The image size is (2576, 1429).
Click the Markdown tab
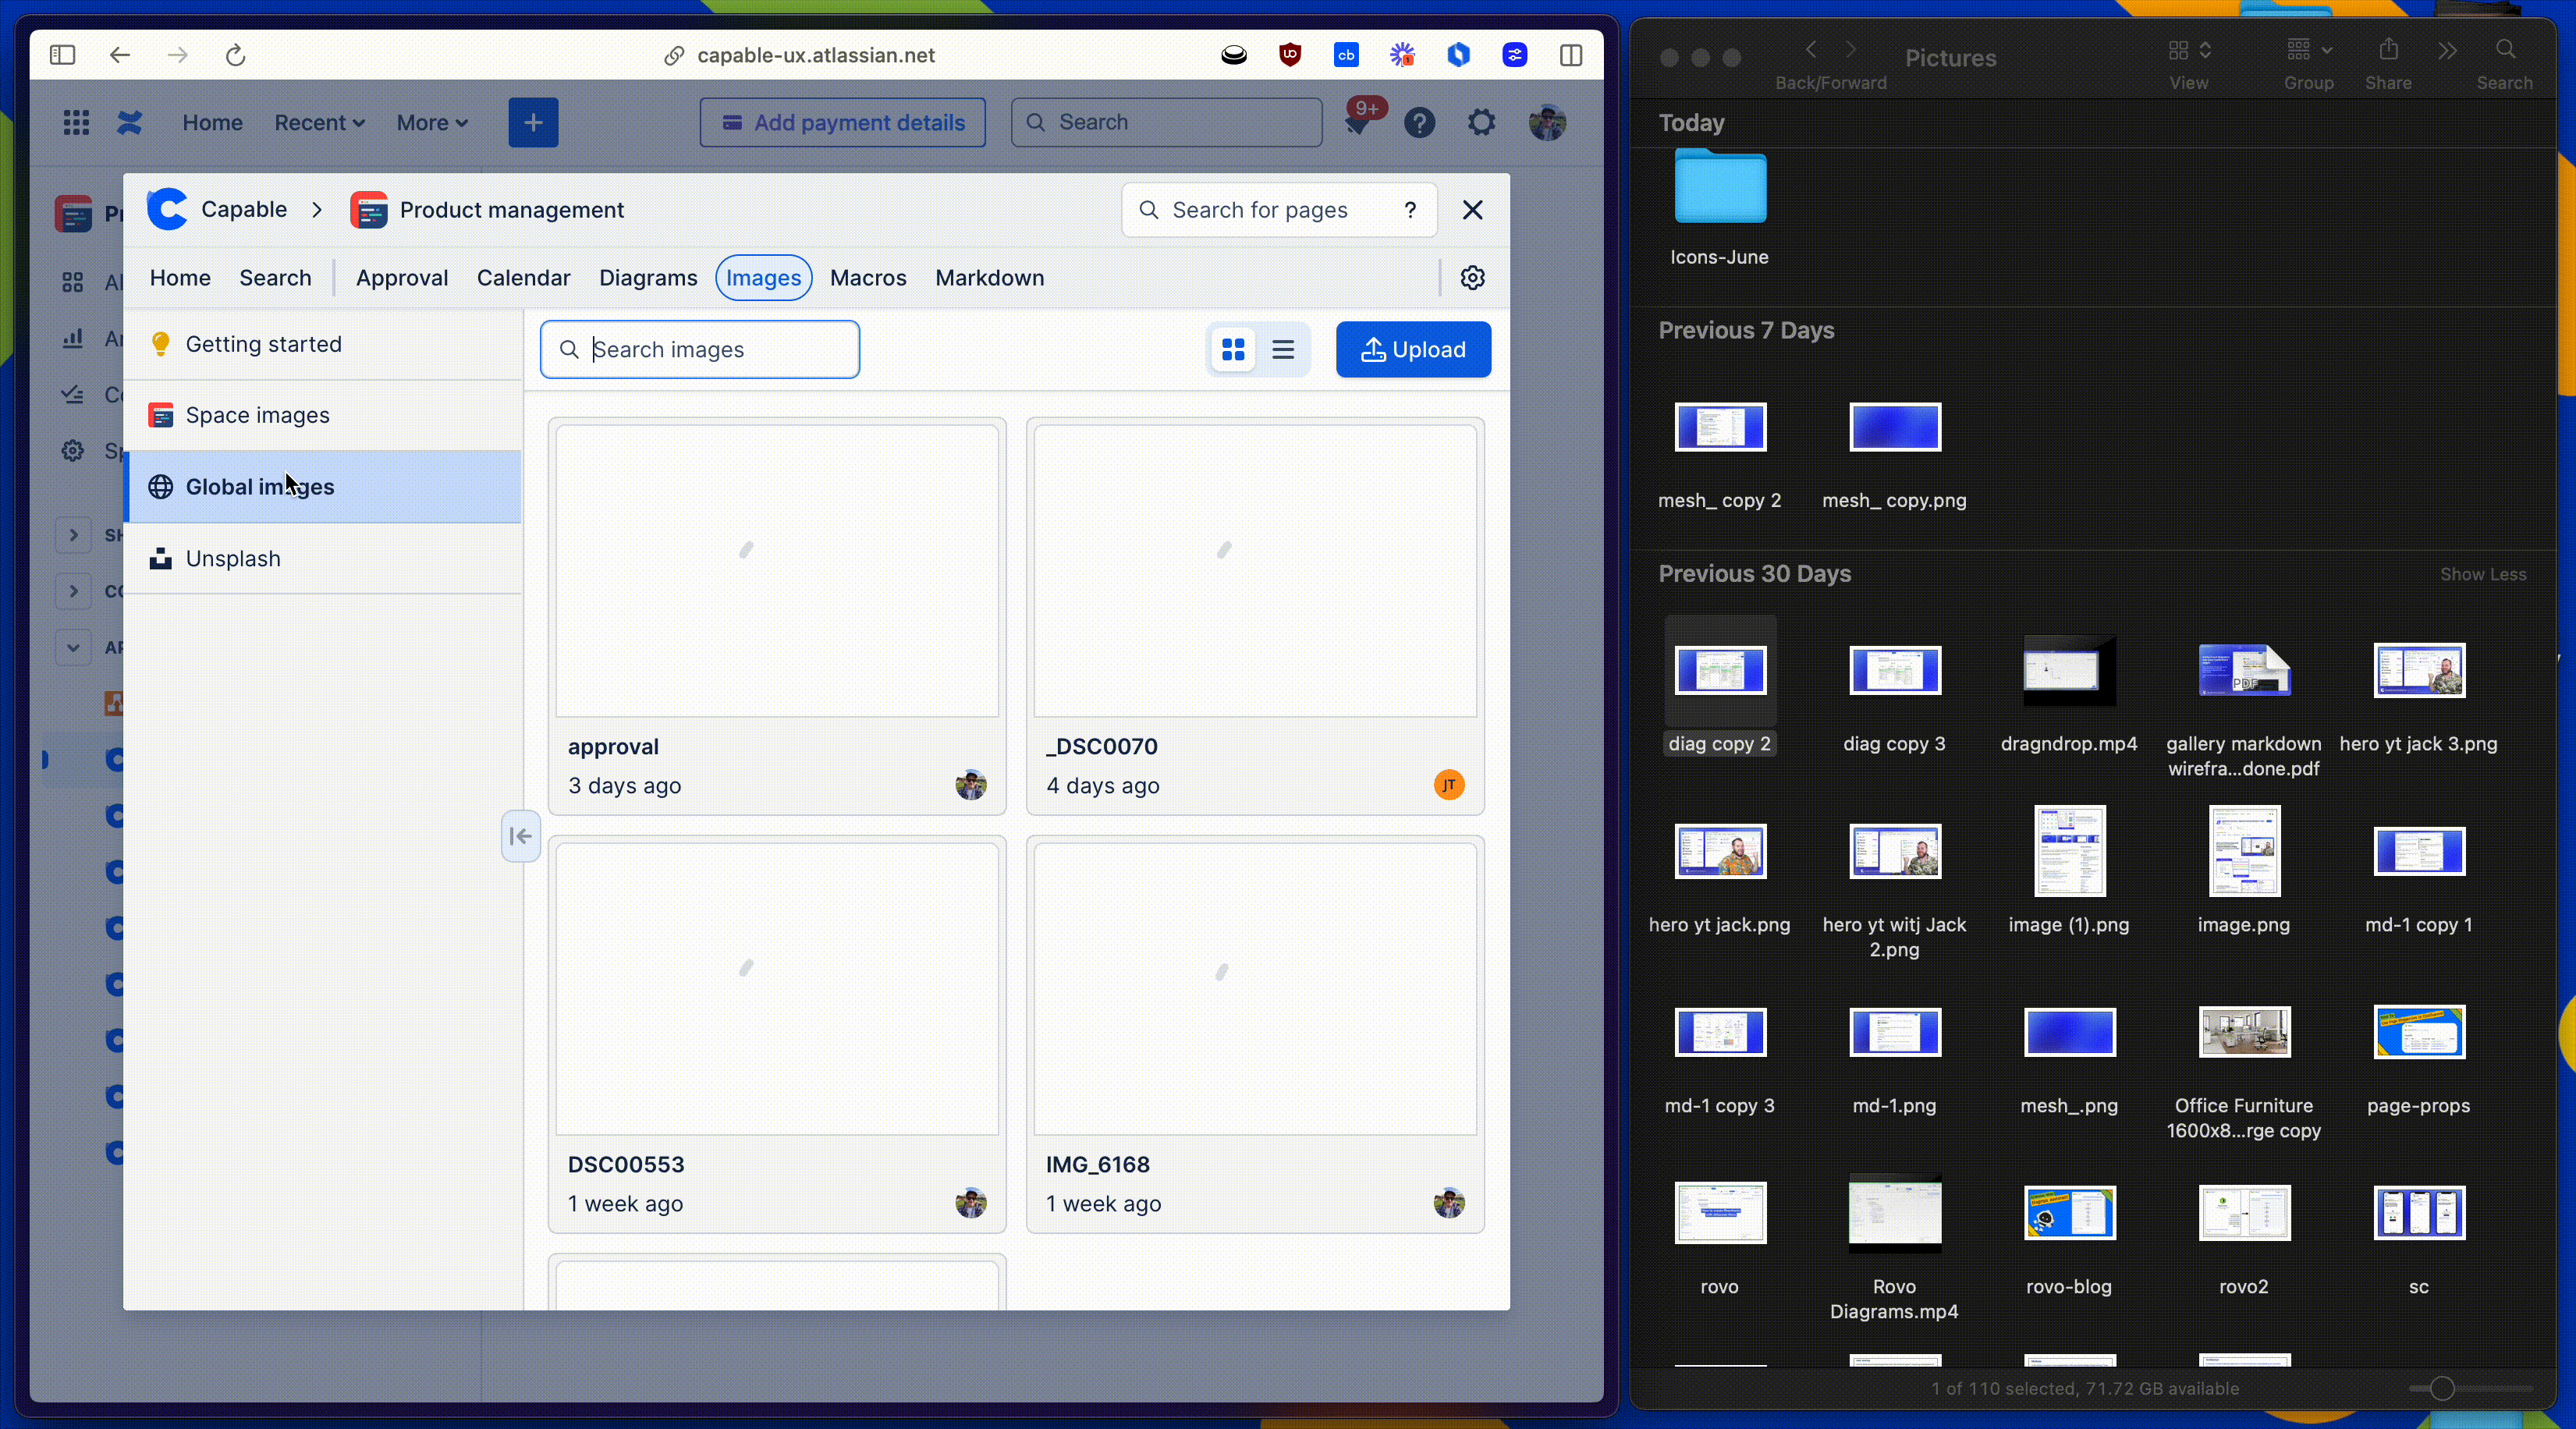click(x=989, y=276)
